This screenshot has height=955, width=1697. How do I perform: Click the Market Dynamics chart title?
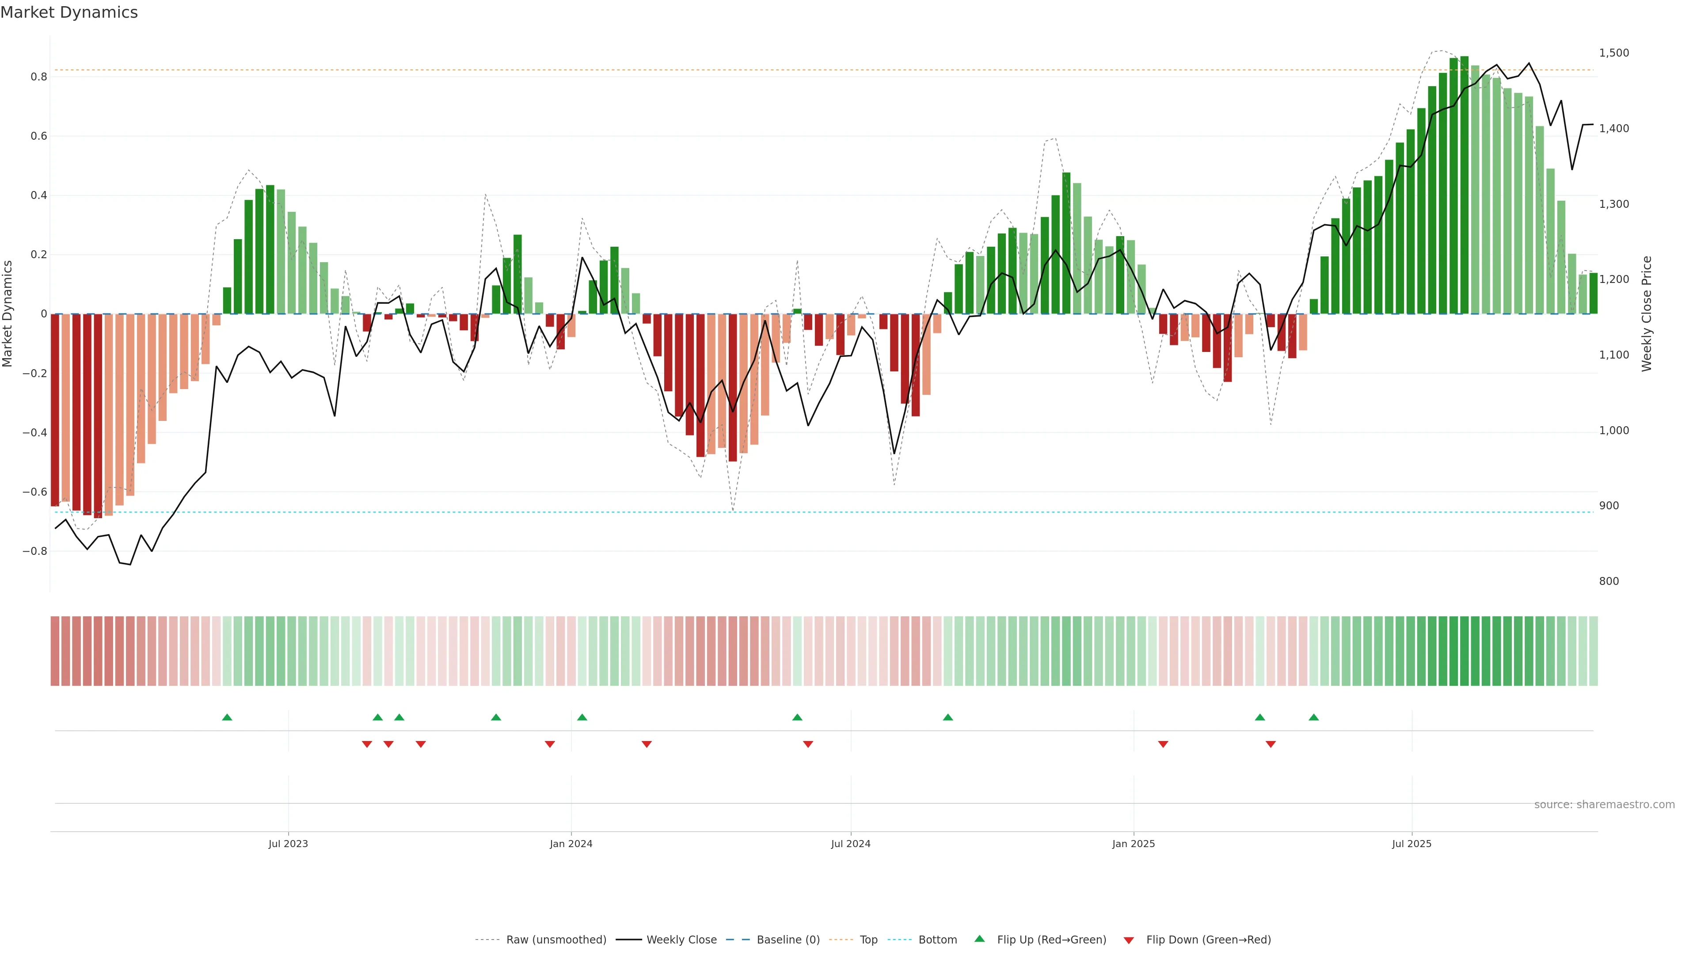click(x=69, y=12)
